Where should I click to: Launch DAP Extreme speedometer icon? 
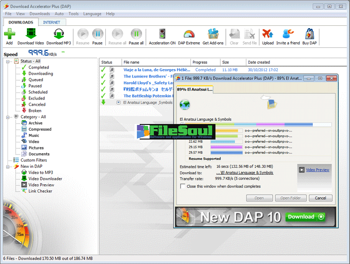click(189, 35)
